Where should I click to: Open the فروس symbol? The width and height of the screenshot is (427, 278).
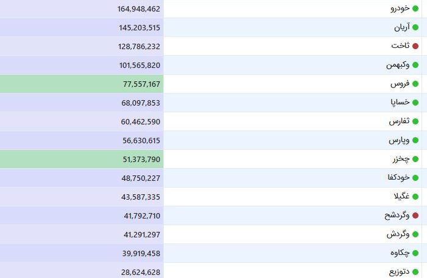tap(400, 84)
